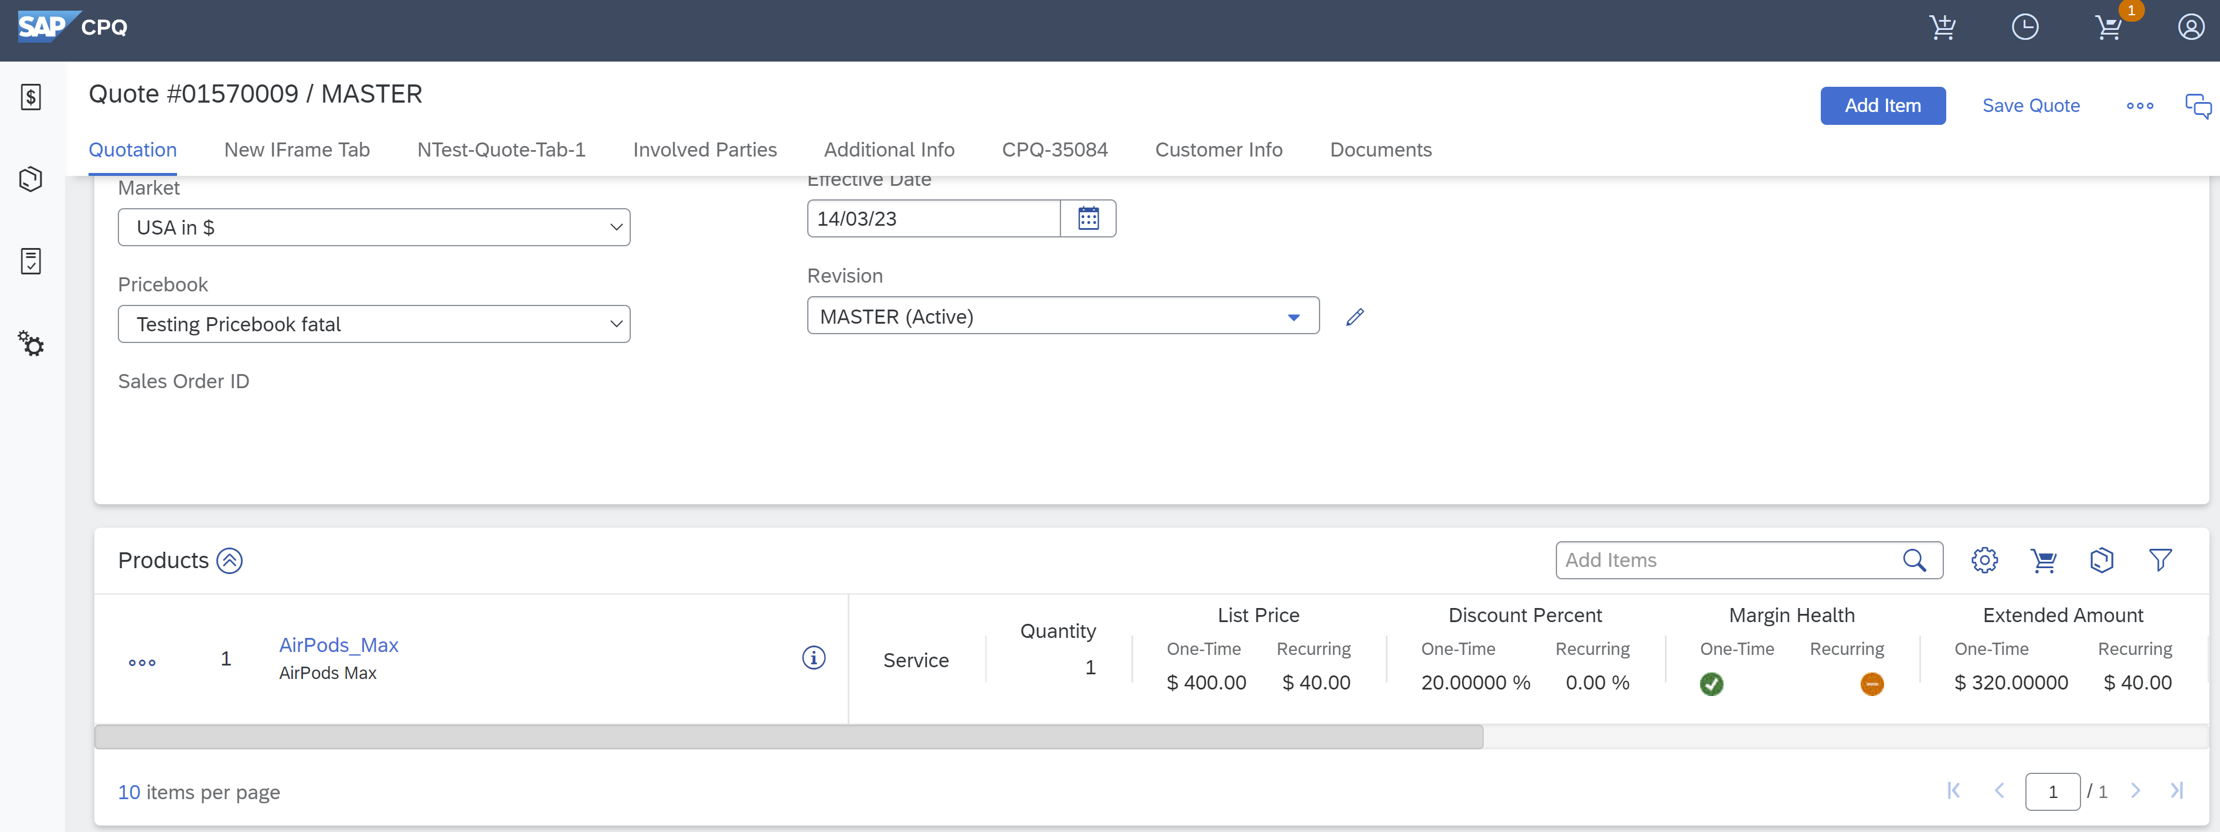
Task: Open quotes dollar icon in sidebar
Action: click(x=31, y=97)
